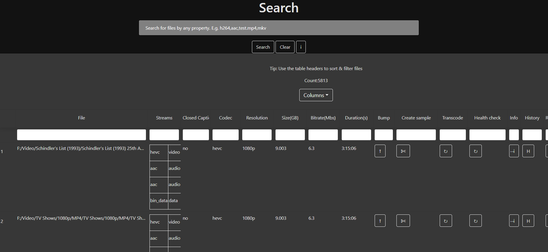The width and height of the screenshot is (548, 252).
Task: Requeue Schindler's List file for health check
Action: [475, 151]
